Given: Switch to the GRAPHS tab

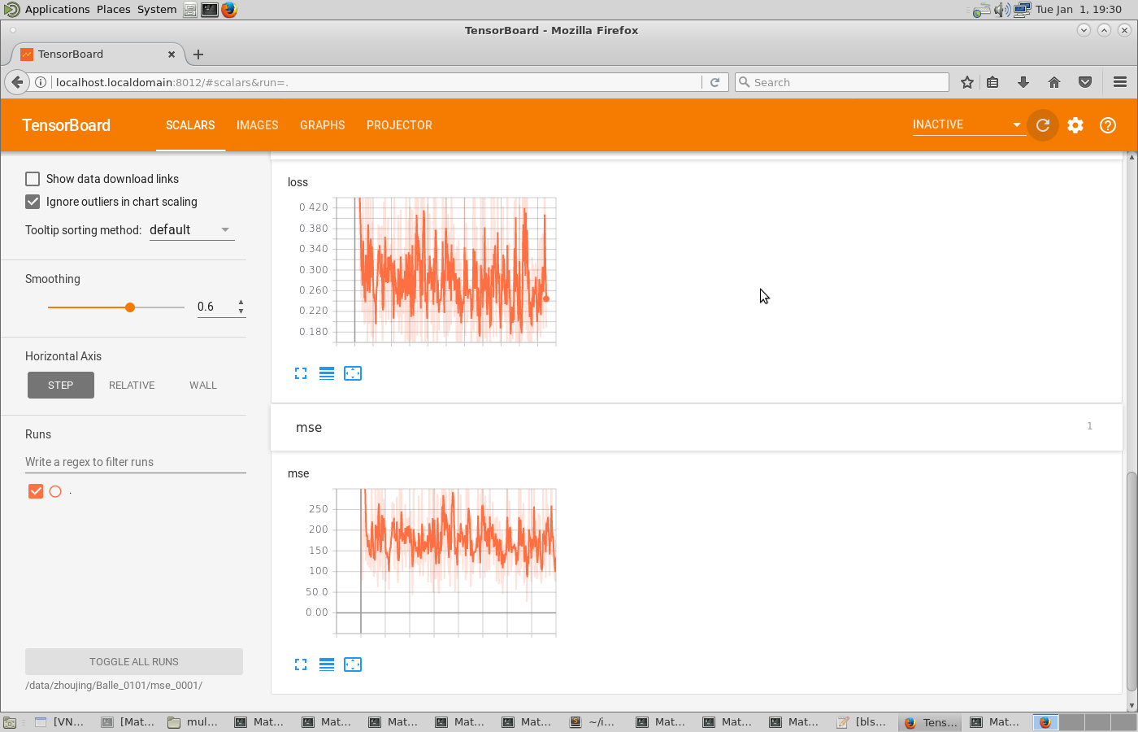Looking at the screenshot, I should point(322,125).
